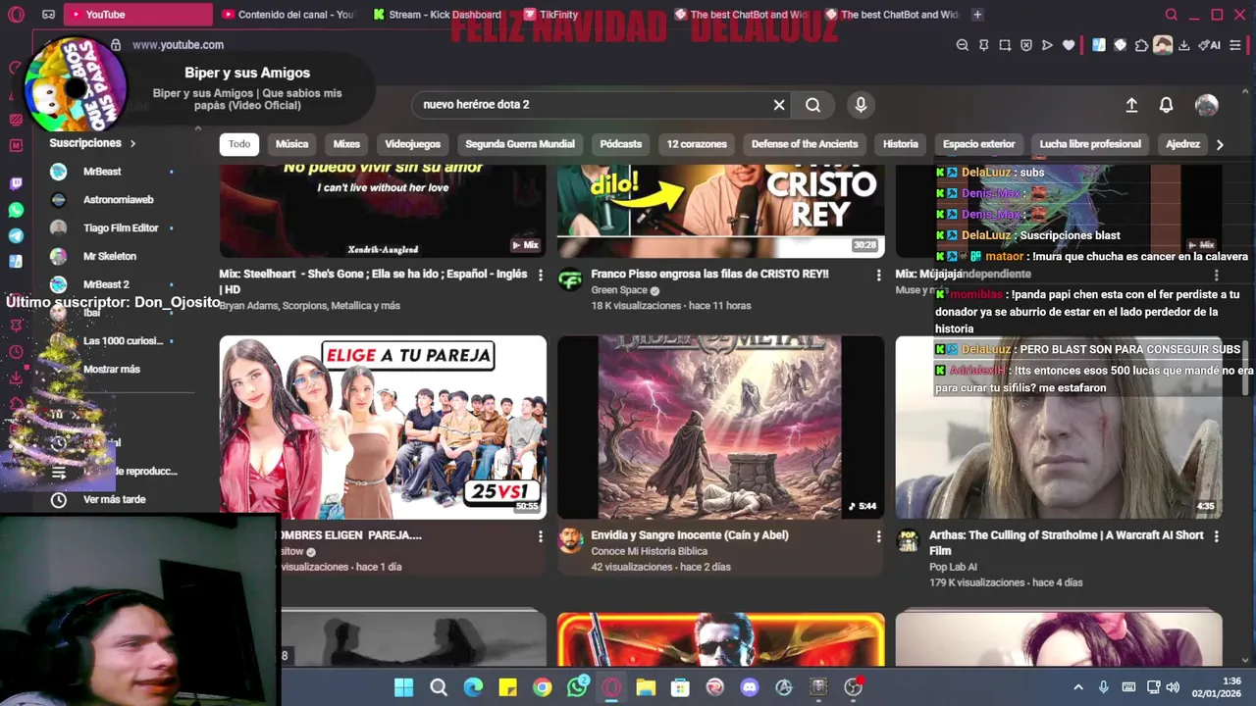Switch to the TikFinity tab
1256x706 pixels.
point(559,15)
